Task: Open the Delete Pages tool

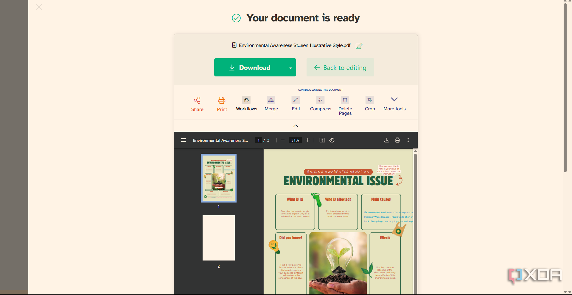Action: [345, 106]
